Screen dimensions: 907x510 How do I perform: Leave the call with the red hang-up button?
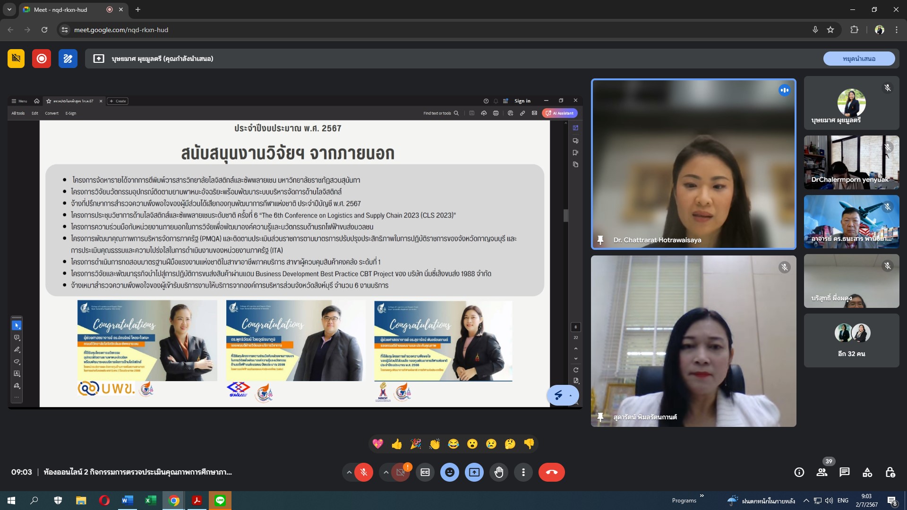[551, 472]
